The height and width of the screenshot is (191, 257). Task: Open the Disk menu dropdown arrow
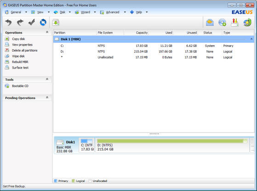coord(70,12)
